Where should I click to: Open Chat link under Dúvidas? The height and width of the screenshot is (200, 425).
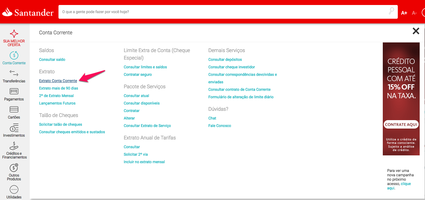tap(212, 118)
